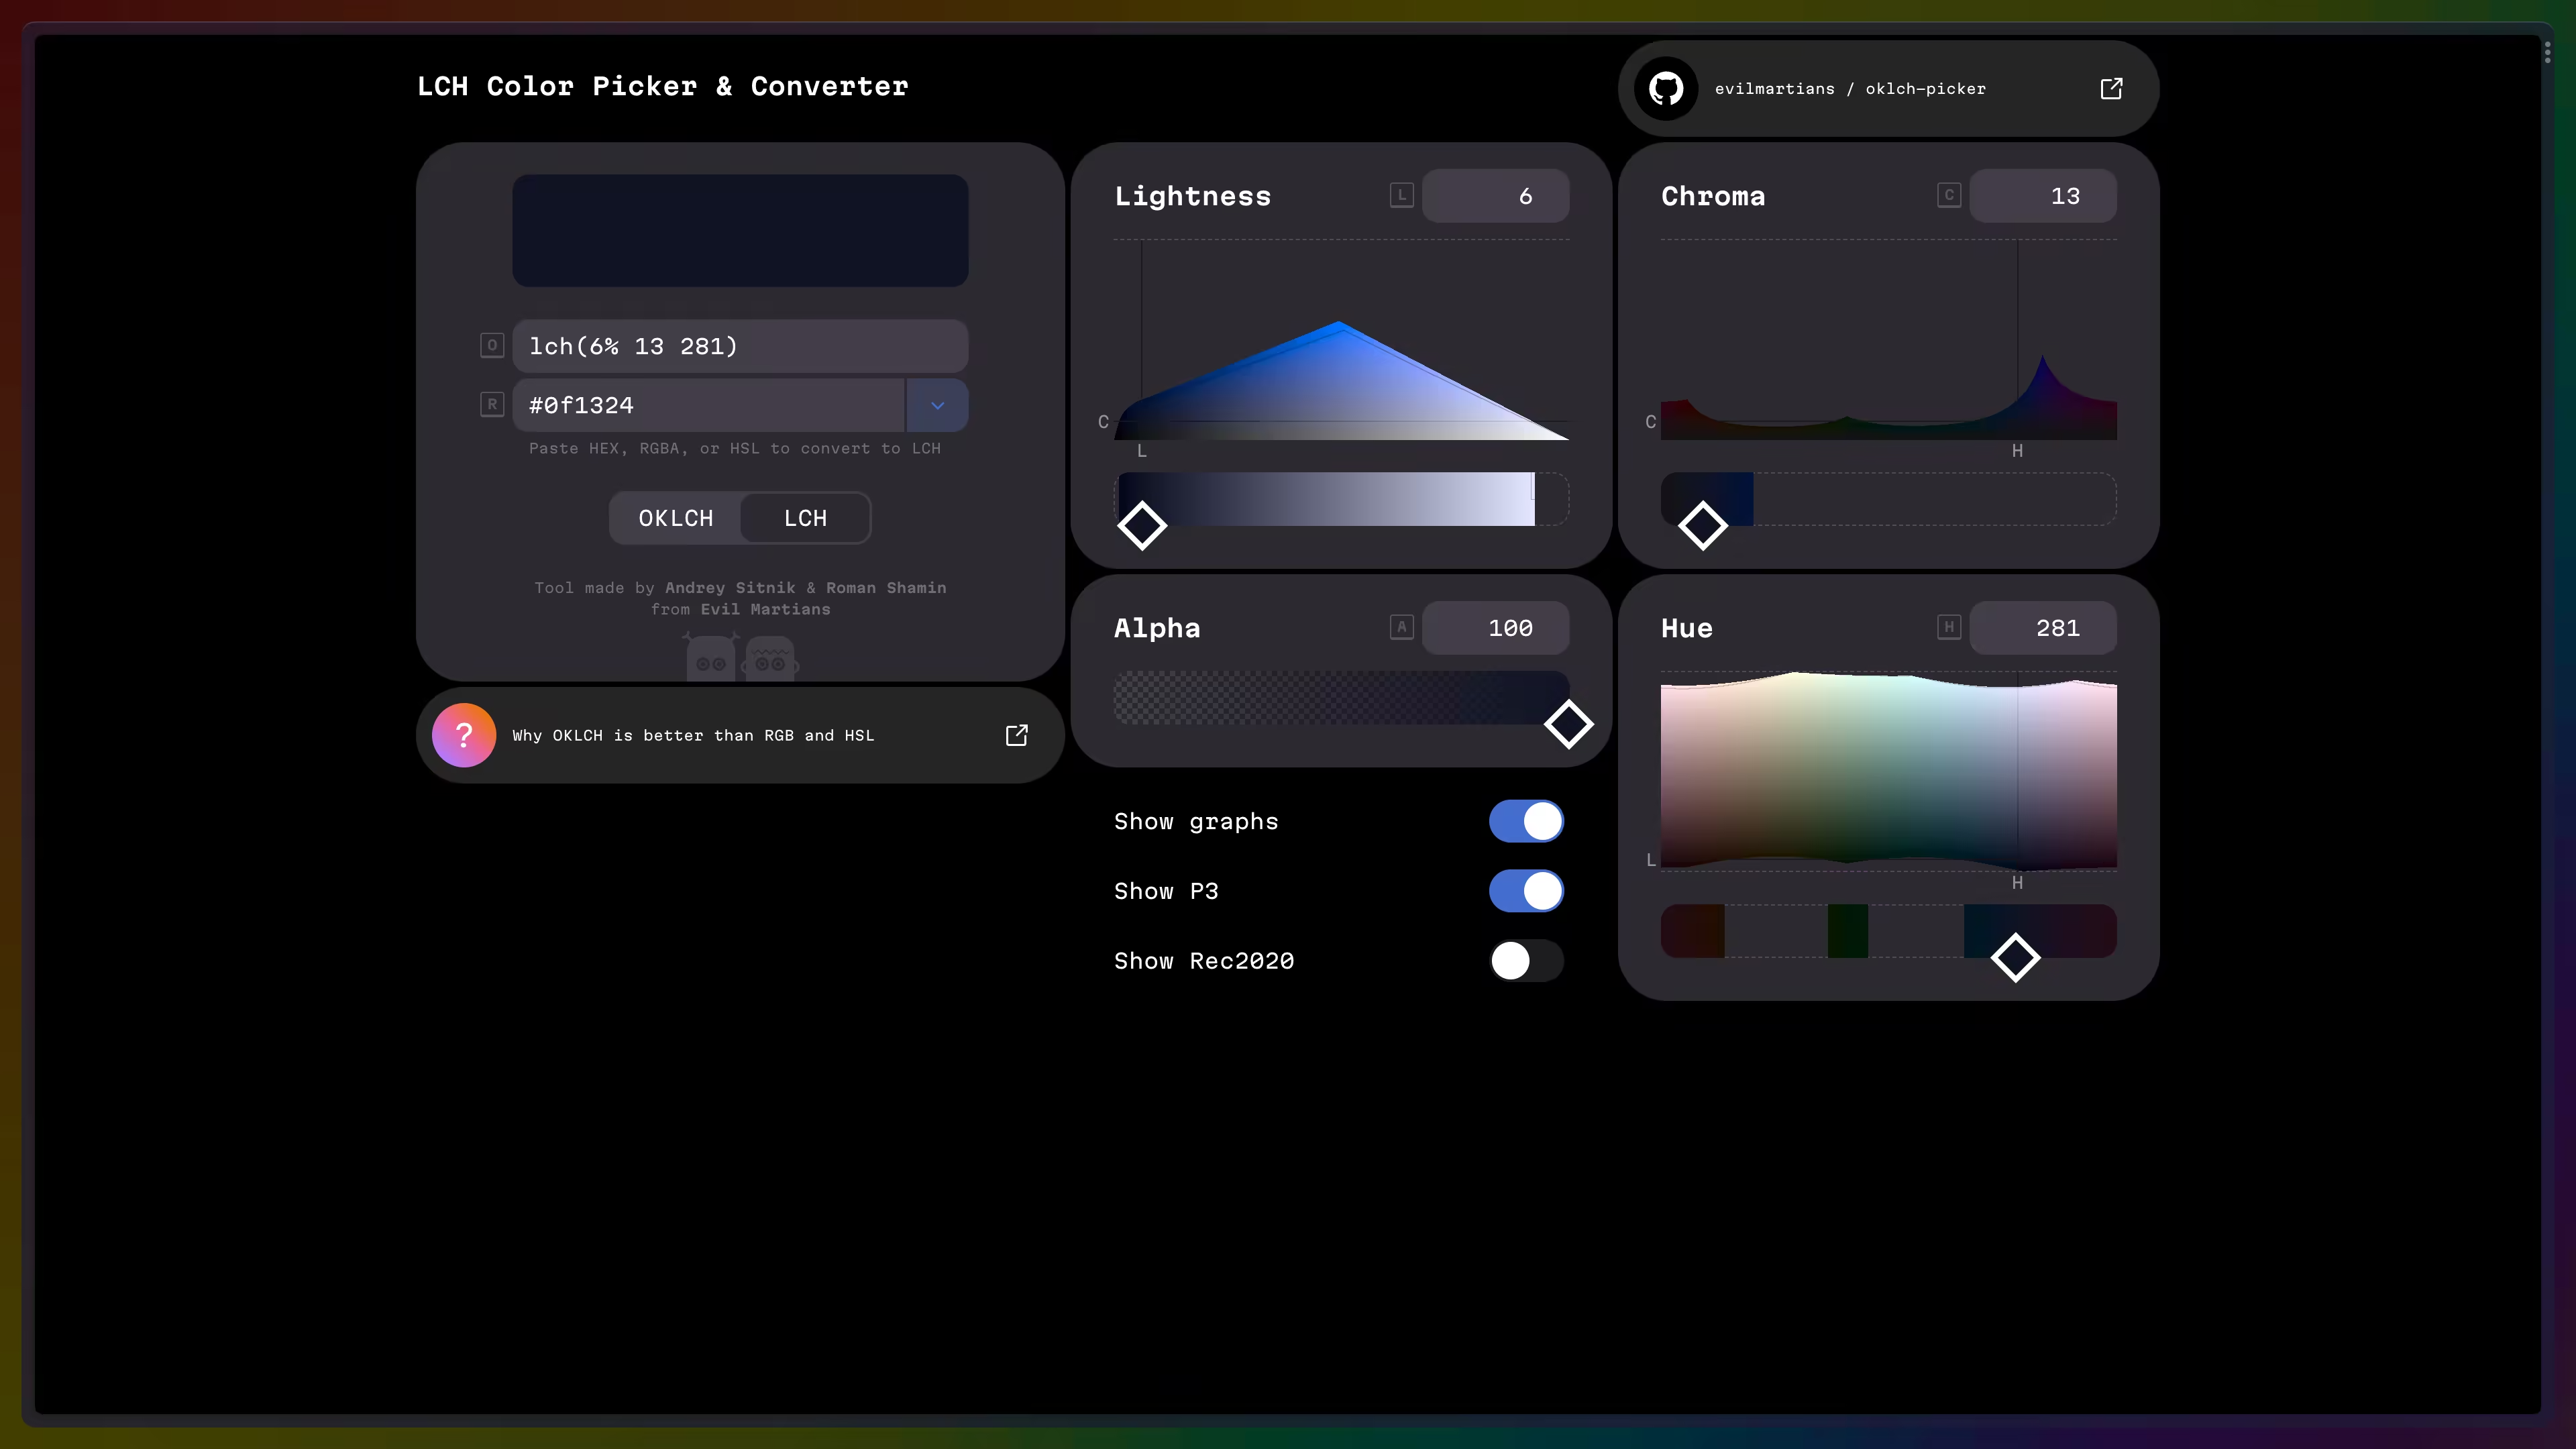This screenshot has width=2576, height=1449.
Task: Click the Chroma value field showing 13
Action: (2042, 196)
